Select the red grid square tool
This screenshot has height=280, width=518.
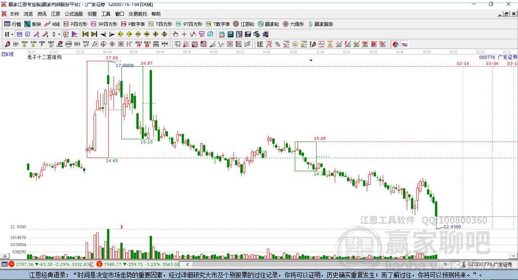point(230,44)
